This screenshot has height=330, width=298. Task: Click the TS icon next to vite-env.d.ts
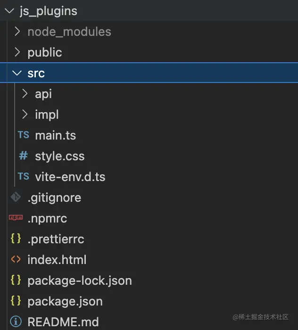pos(23,177)
